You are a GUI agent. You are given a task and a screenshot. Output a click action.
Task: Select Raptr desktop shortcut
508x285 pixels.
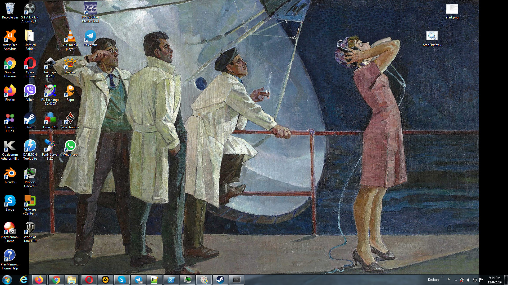[x=70, y=93]
